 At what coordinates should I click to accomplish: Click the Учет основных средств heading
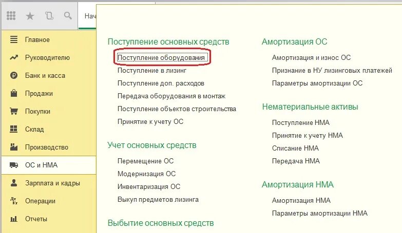[x=152, y=145]
